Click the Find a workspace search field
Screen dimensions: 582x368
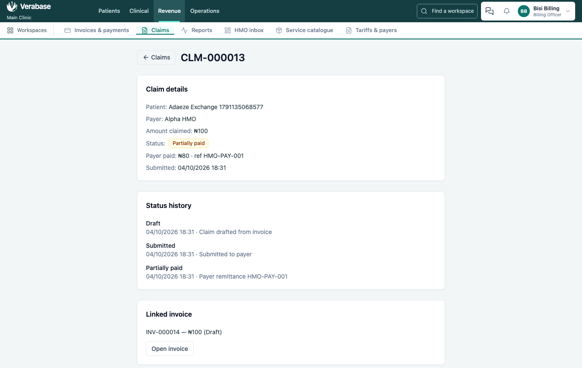pos(447,11)
